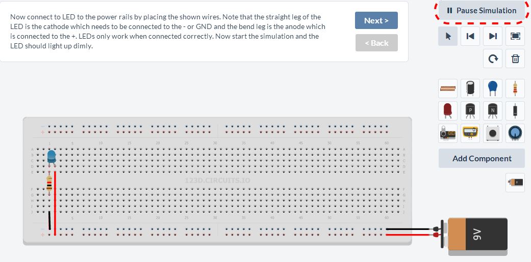Image resolution: width=531 pixels, height=262 pixels.
Task: Select the NPN transistor component
Action: pos(493,111)
